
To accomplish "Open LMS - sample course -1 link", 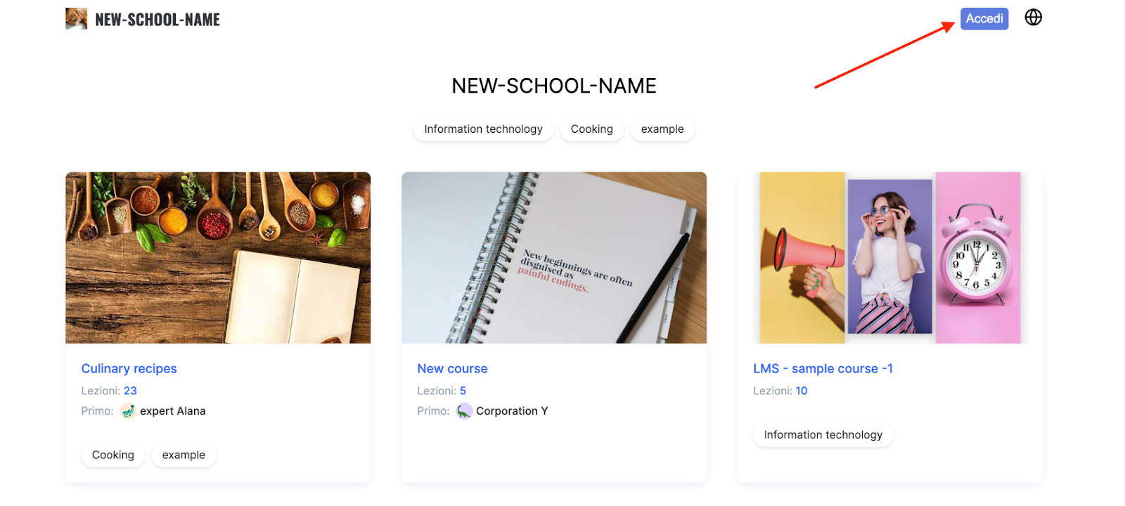I will click(x=823, y=369).
